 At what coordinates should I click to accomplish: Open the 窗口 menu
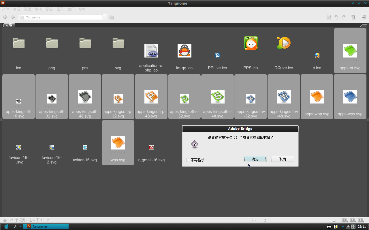click(71, 9)
